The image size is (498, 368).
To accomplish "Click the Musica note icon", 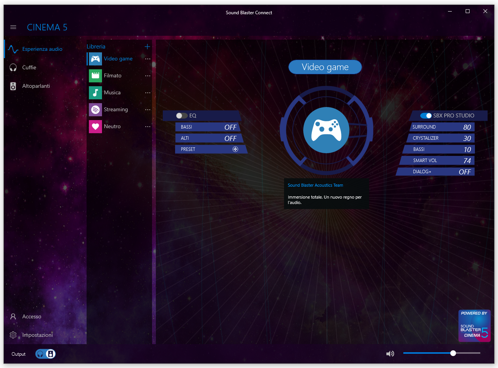I will 95,93.
